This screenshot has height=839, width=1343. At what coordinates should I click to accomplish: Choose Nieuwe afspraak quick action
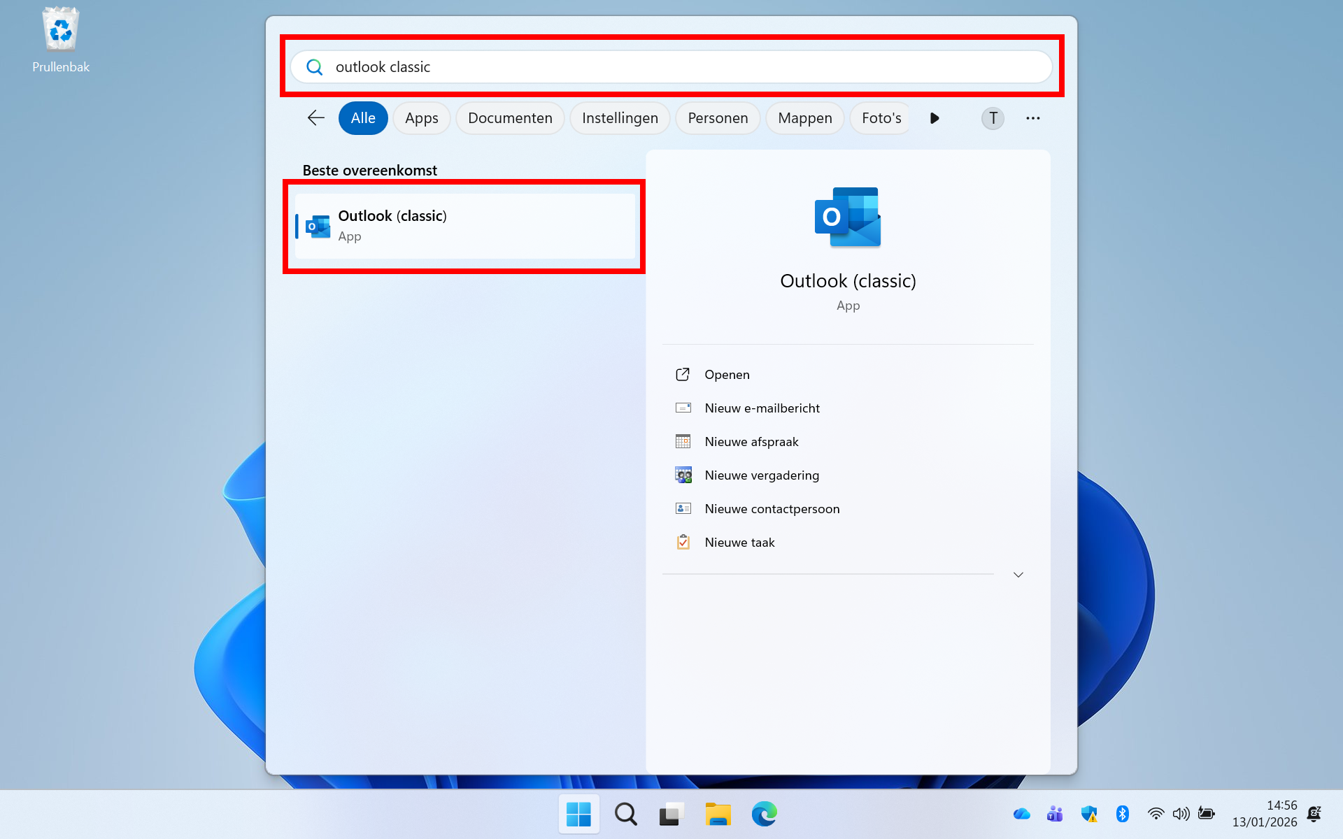(751, 442)
